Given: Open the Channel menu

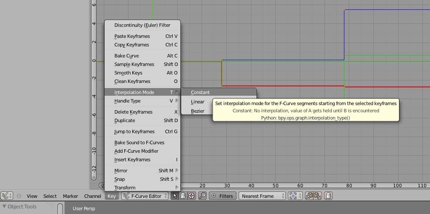Looking at the screenshot, I should pos(93,196).
